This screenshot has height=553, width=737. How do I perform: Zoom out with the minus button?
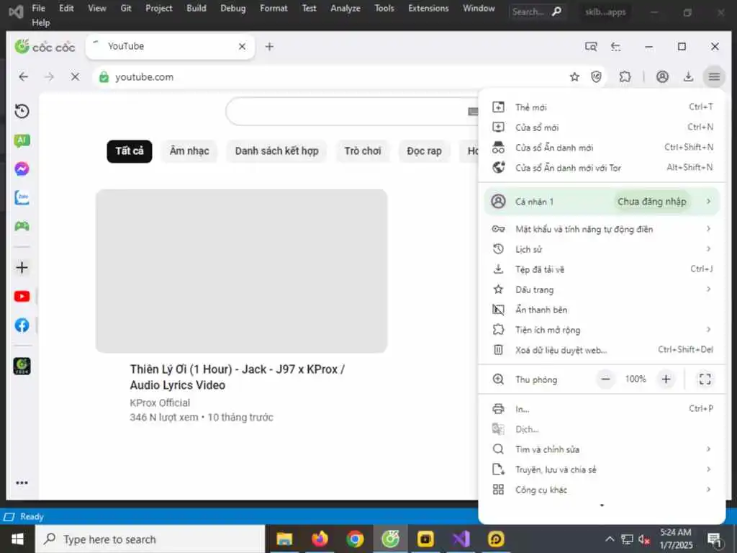tap(606, 379)
